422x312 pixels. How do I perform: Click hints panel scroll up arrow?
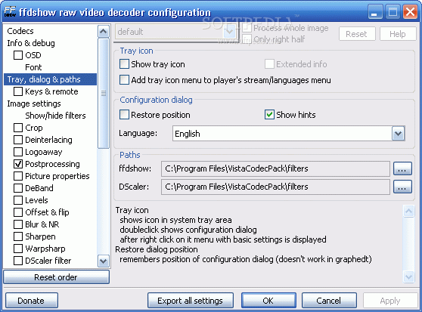point(409,211)
